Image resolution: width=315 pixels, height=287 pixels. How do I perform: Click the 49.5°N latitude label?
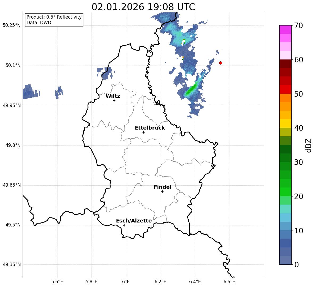tap(13, 225)
